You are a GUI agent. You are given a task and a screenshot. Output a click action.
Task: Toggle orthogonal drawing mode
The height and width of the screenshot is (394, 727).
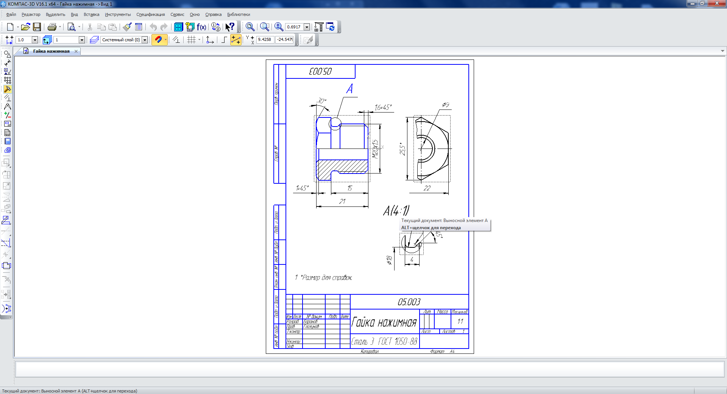pyautogui.click(x=224, y=40)
